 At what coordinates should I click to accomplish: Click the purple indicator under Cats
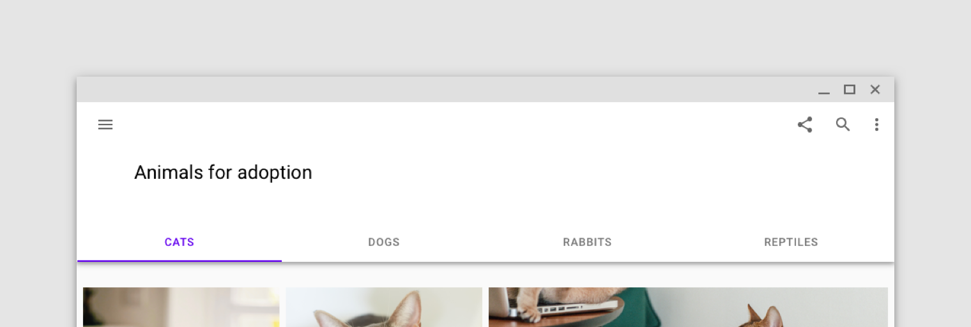click(180, 261)
